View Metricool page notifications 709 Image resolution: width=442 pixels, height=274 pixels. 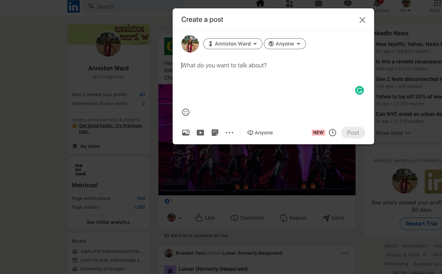pos(108,199)
